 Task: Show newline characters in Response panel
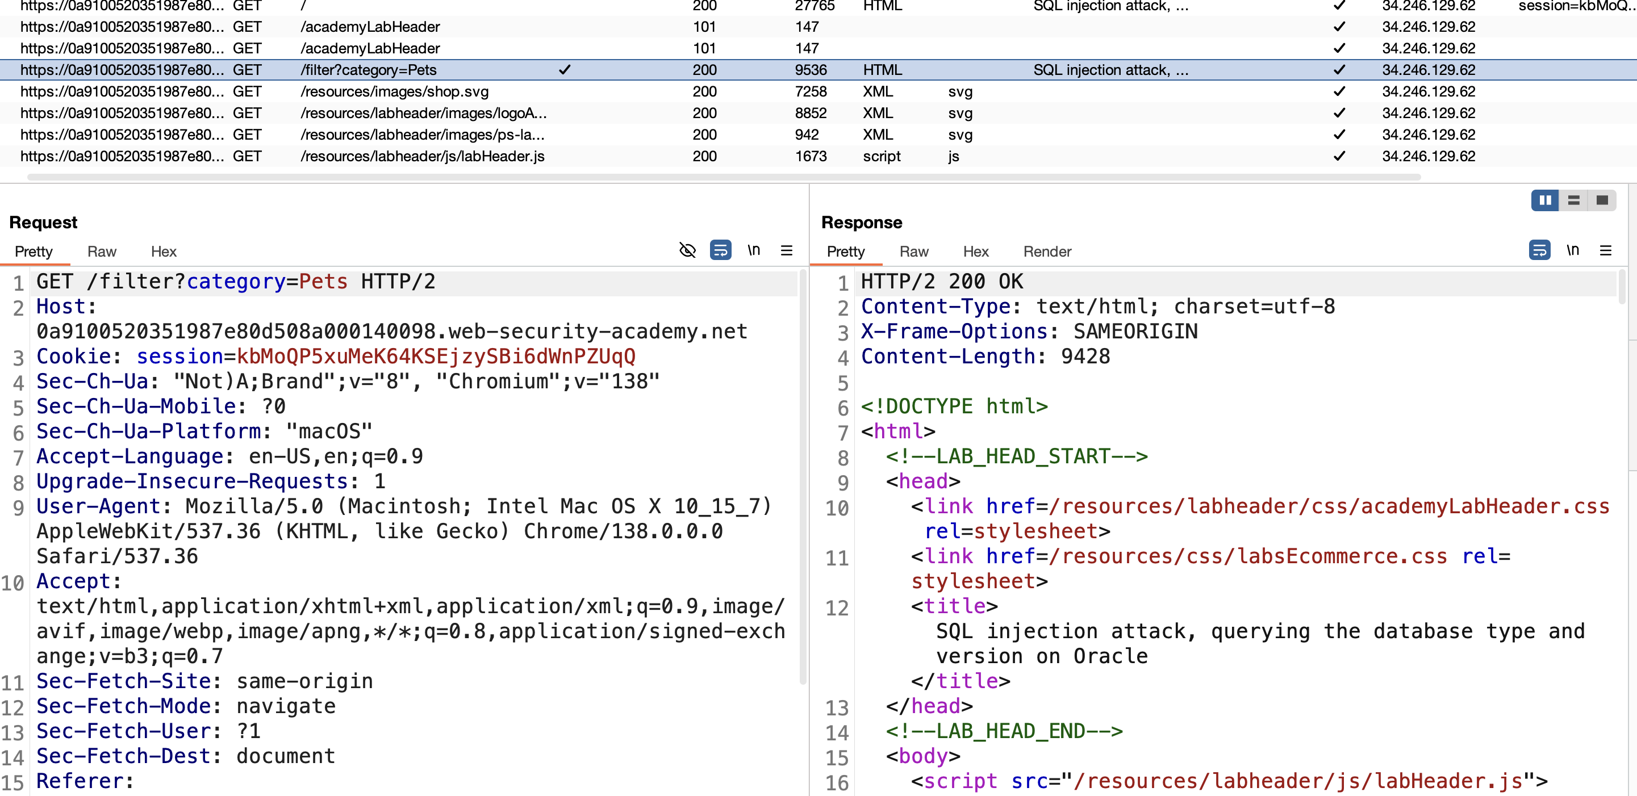tap(1573, 250)
